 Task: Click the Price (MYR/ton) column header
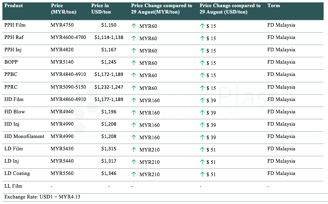coord(63,9)
